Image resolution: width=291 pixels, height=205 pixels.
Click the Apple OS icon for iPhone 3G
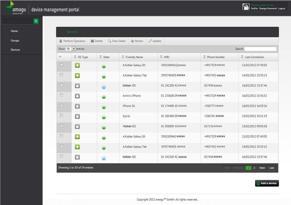click(77, 106)
